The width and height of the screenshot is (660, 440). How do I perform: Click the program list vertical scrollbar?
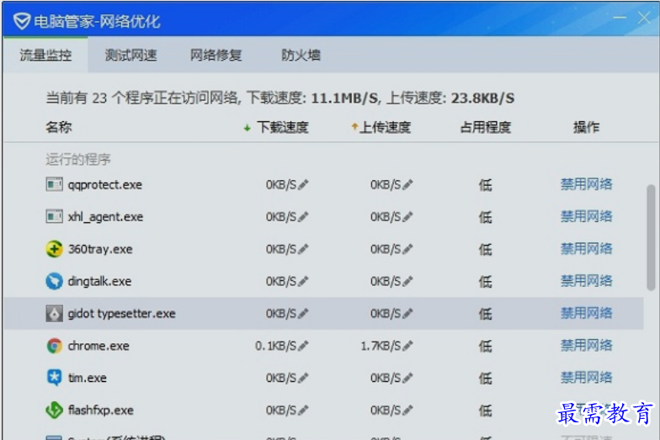point(651,237)
